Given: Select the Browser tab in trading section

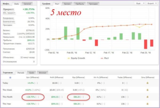Looking at the screenshot, I should (43, 73).
